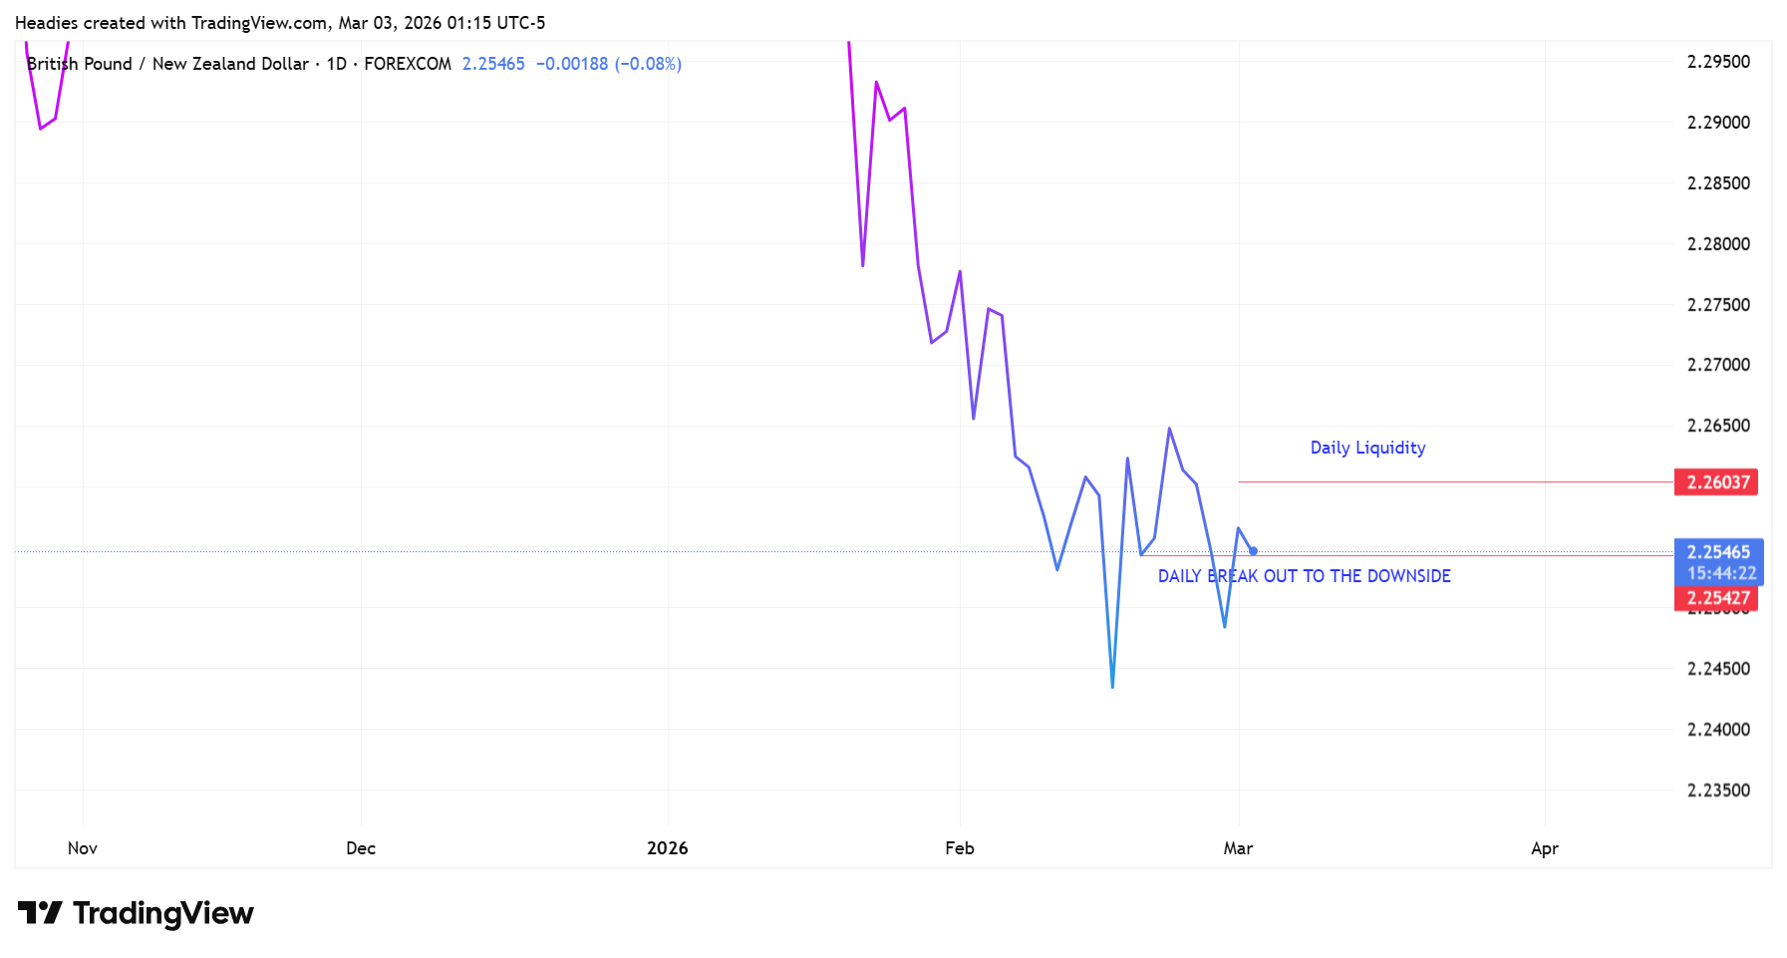
Task: Click the current price dot on the line
Action: coord(1253,551)
